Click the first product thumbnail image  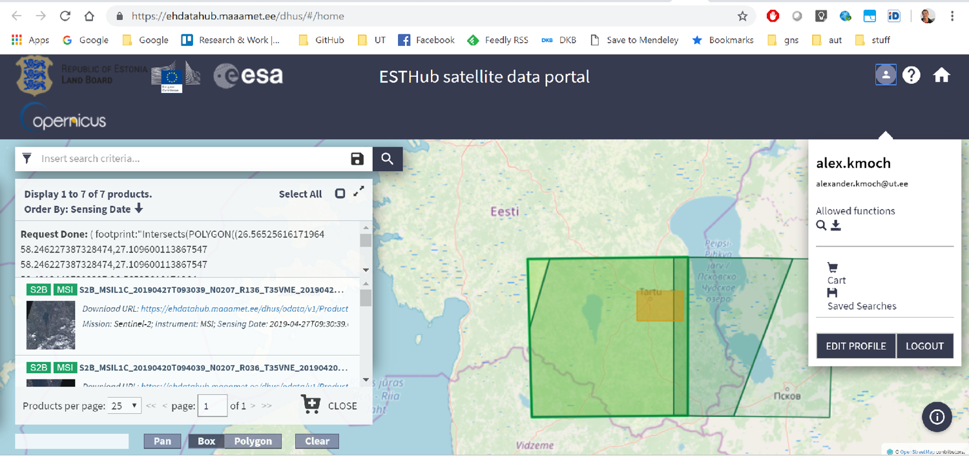(x=50, y=325)
